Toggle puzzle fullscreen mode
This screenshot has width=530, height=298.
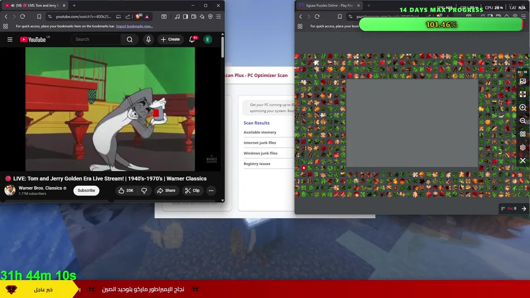[x=523, y=94]
